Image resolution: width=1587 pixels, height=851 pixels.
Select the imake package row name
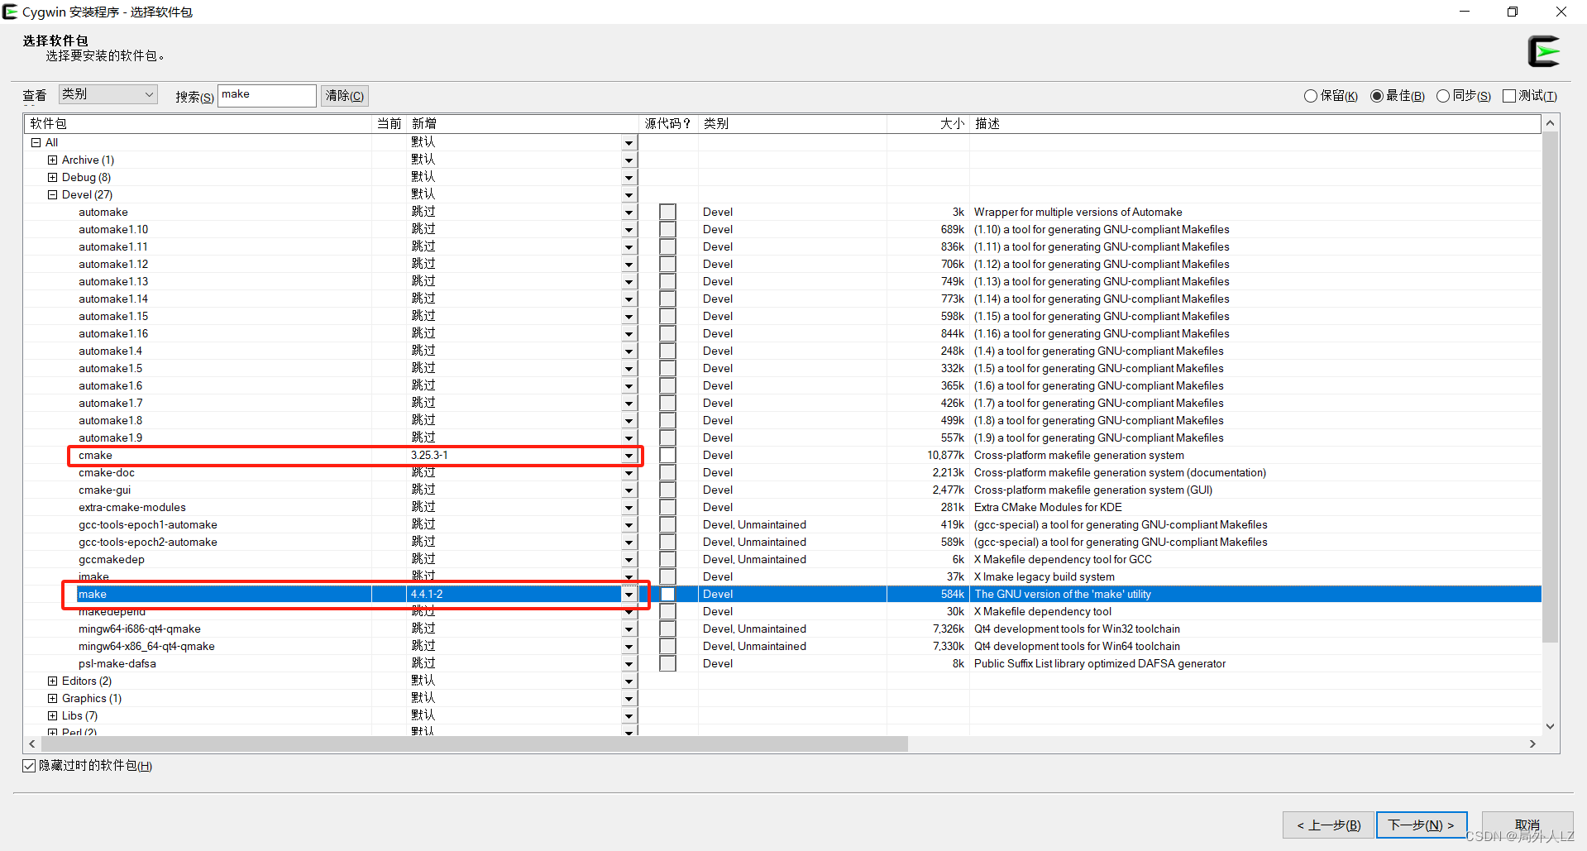pyautogui.click(x=93, y=577)
